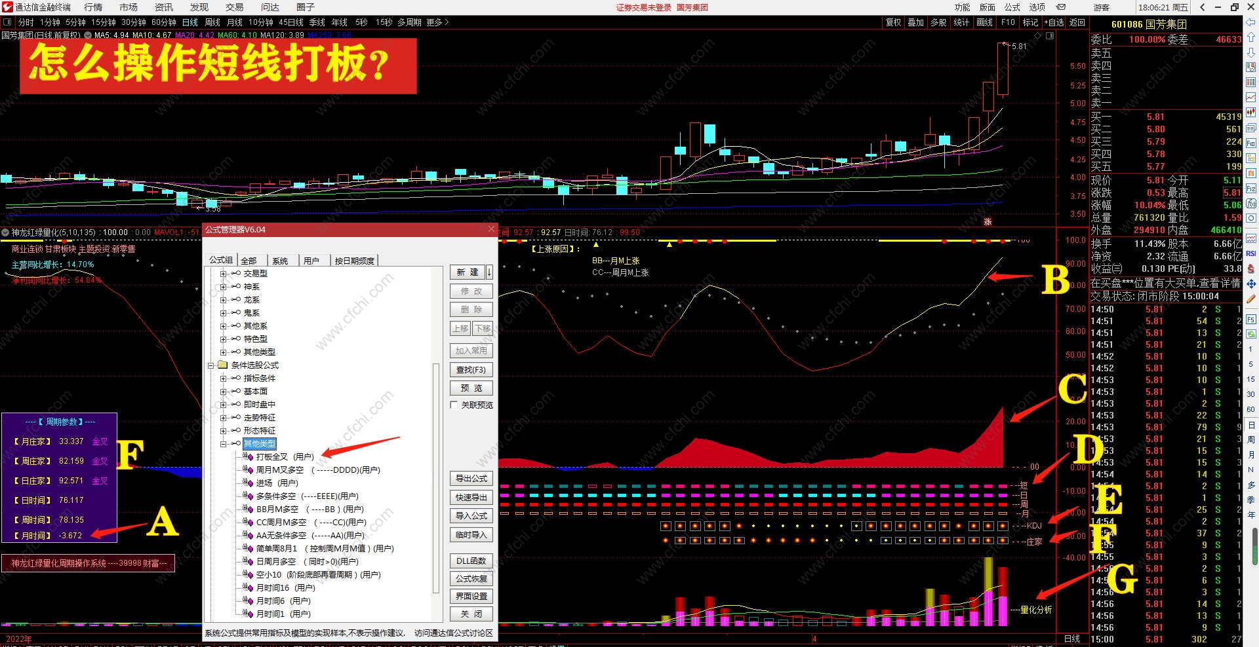This screenshot has height=647, width=1259.
Task: Click the 预览 button
Action: coord(471,388)
